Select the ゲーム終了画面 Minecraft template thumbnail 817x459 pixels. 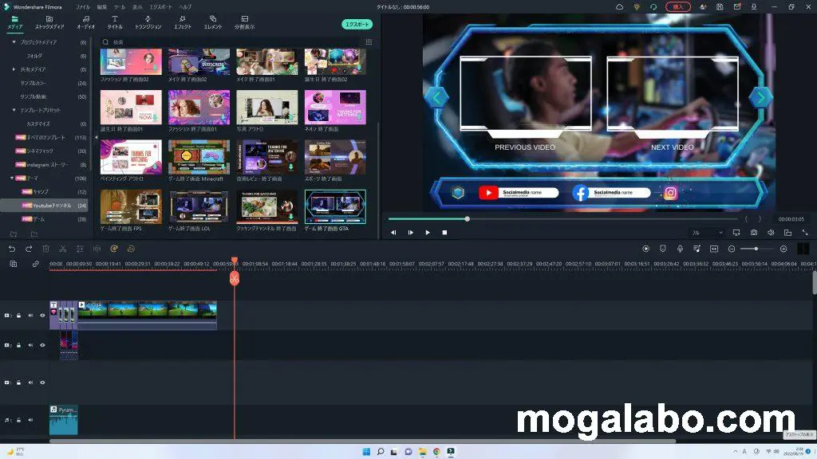pos(199,158)
